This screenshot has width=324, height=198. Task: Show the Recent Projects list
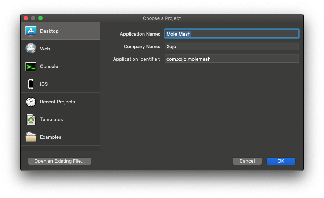pyautogui.click(x=57, y=102)
